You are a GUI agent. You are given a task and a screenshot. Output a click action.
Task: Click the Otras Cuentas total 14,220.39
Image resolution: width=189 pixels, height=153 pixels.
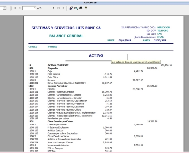click(x=152, y=122)
